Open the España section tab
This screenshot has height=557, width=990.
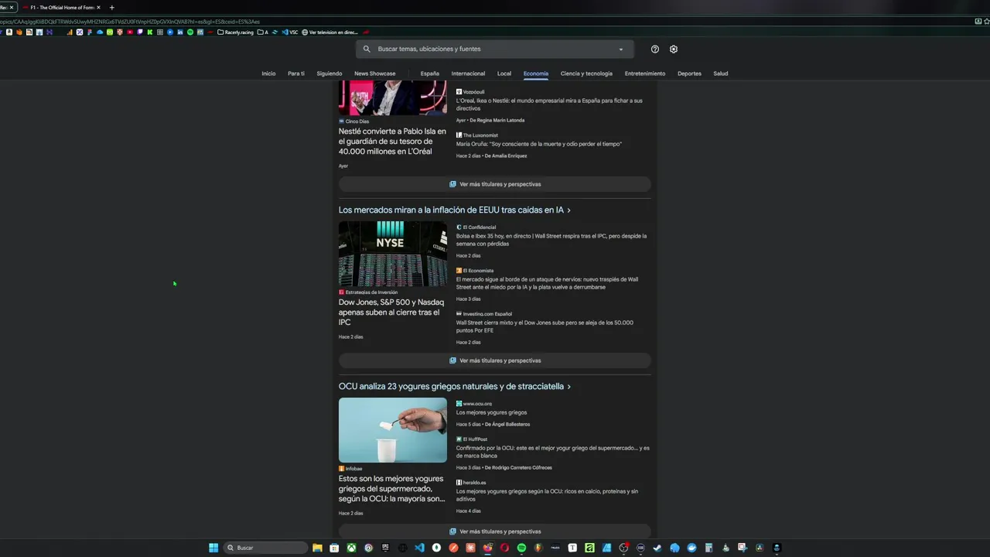tap(430, 73)
